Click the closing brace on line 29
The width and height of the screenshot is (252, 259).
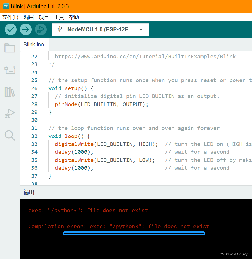[x=50, y=112]
